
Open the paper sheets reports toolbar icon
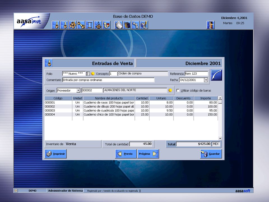tap(119, 25)
